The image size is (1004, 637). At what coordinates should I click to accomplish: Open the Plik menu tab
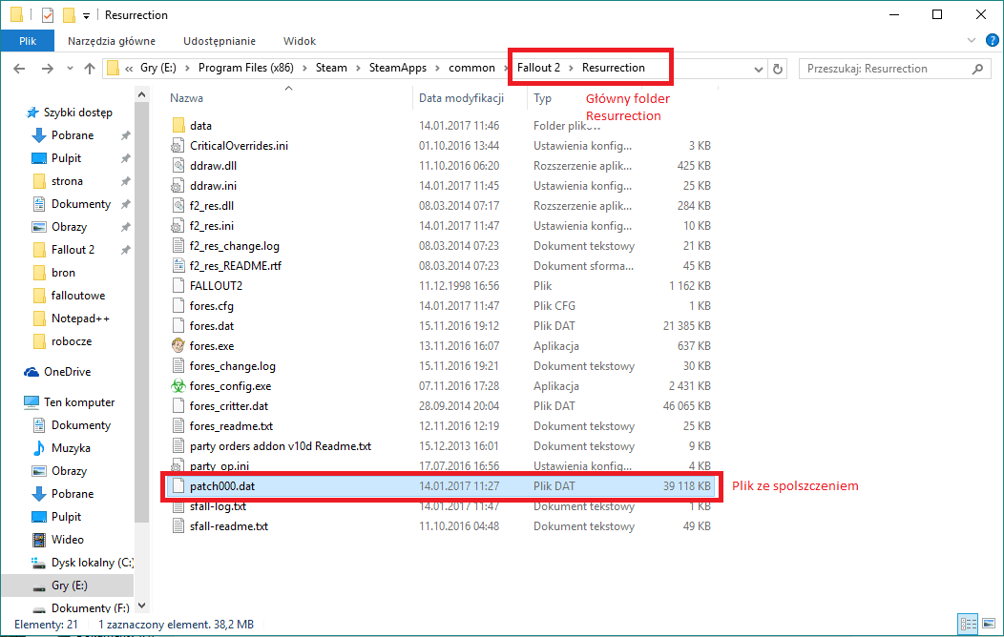(x=27, y=41)
